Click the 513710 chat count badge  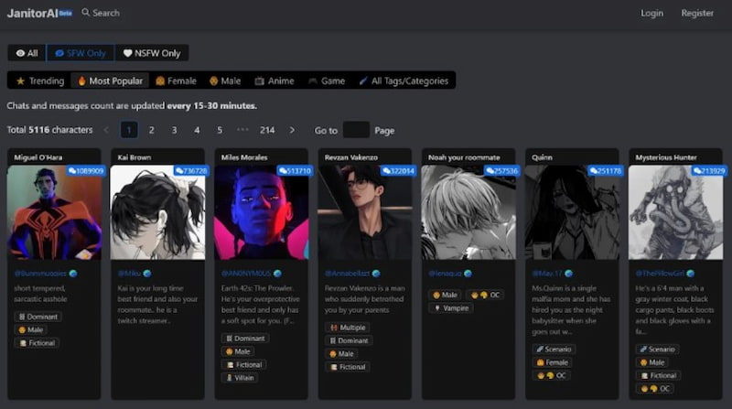(295, 171)
